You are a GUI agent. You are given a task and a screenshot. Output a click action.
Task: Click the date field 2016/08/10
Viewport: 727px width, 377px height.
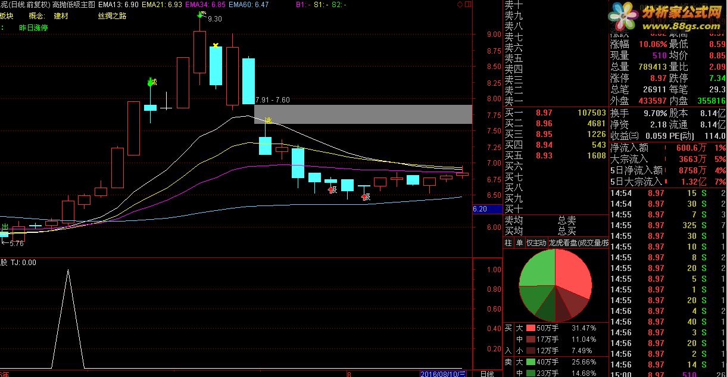pyautogui.click(x=442, y=373)
